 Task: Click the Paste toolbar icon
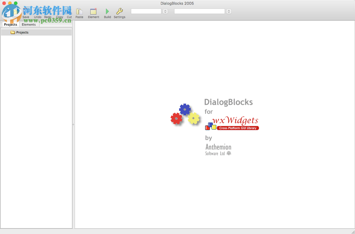tap(79, 12)
